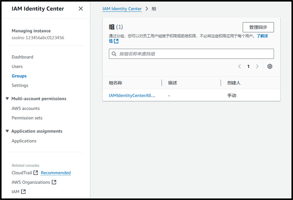The image size is (293, 200).
Task: Open AWS accounts page
Action: pyautogui.click(x=26, y=109)
